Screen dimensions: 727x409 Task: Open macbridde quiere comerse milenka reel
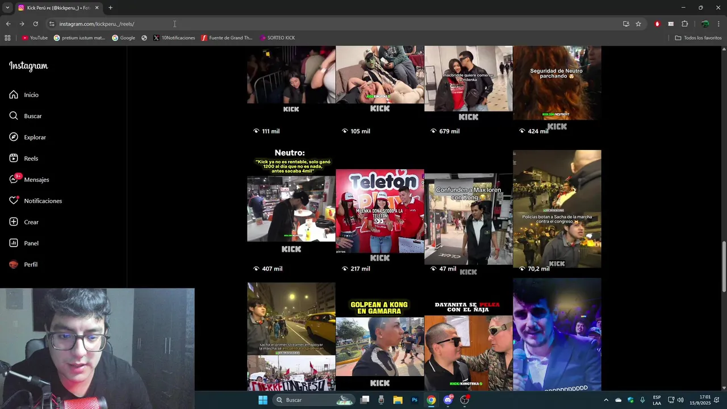pyautogui.click(x=468, y=91)
